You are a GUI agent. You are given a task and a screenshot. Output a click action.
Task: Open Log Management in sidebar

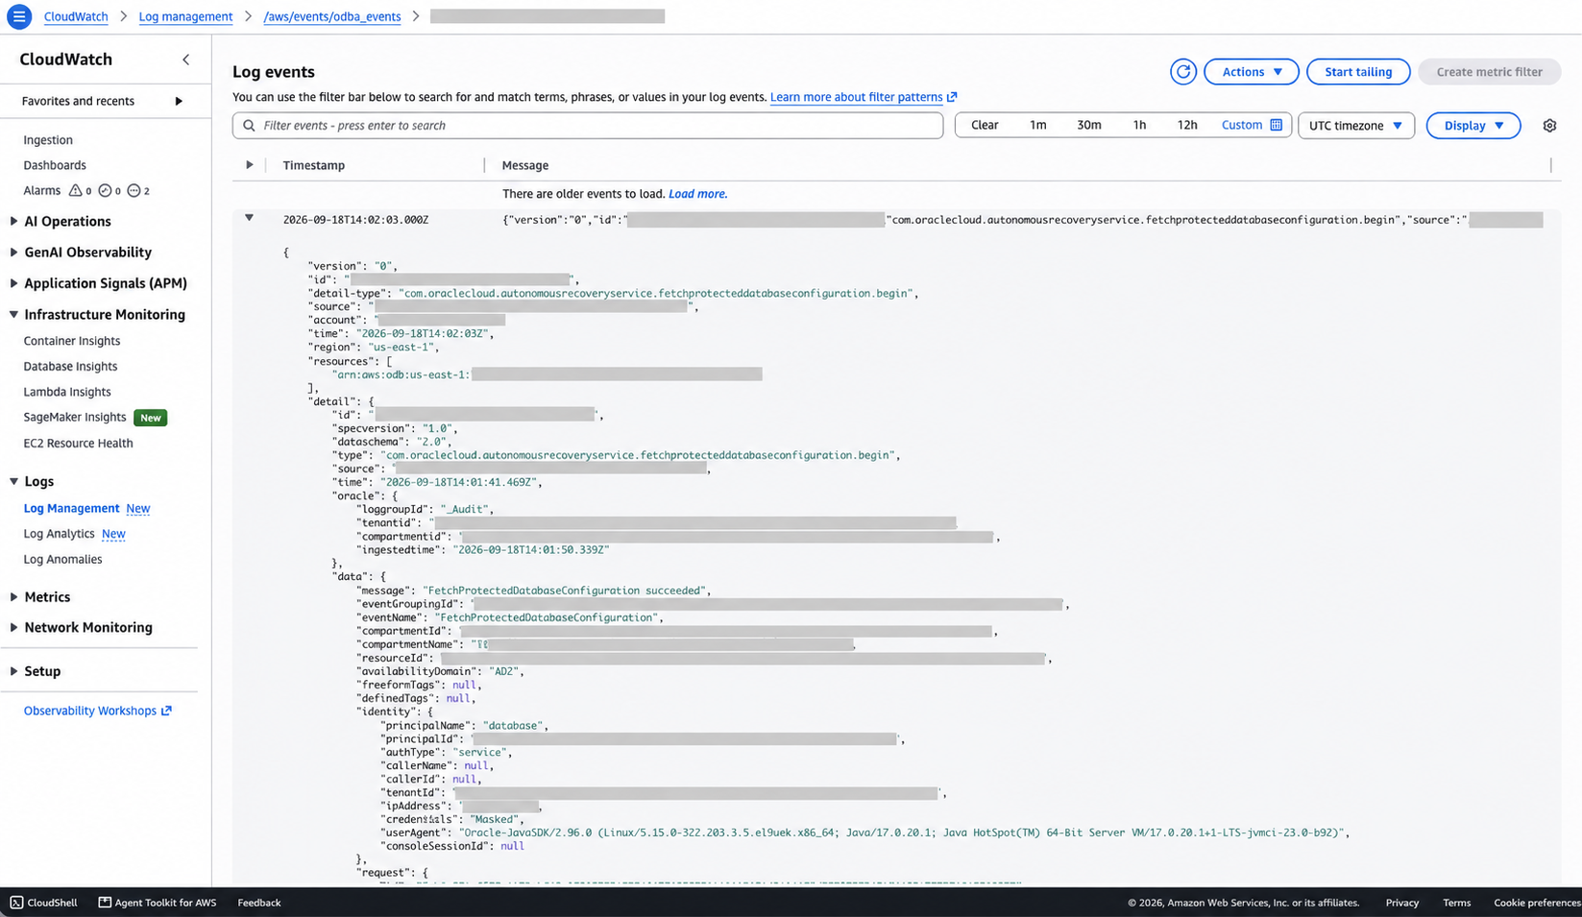pos(71,509)
